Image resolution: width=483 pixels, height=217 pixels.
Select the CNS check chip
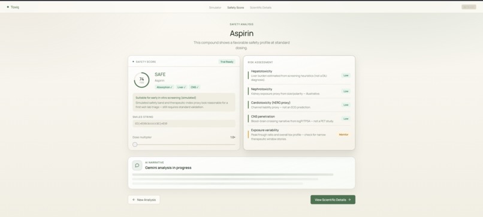pyautogui.click(x=195, y=88)
